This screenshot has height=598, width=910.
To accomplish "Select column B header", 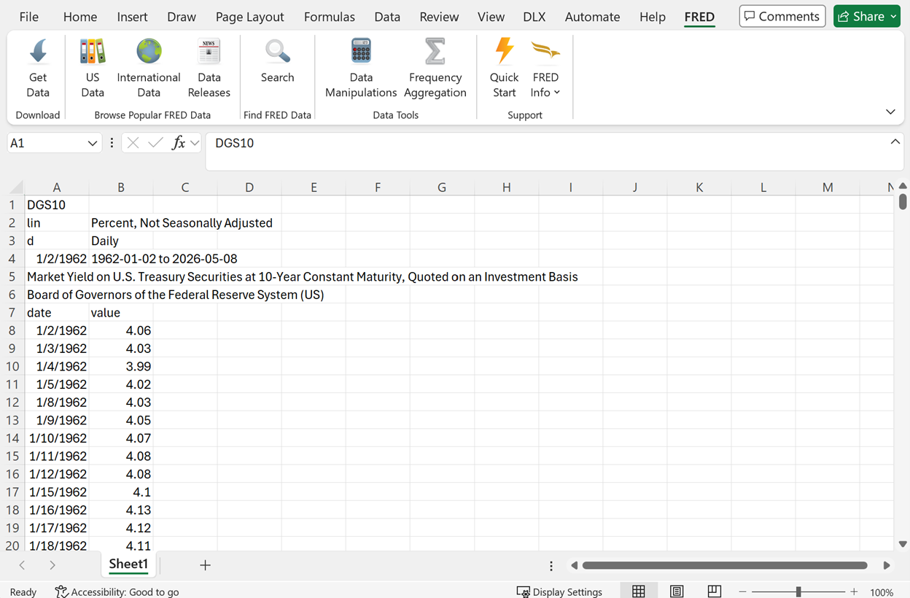I will [x=121, y=187].
